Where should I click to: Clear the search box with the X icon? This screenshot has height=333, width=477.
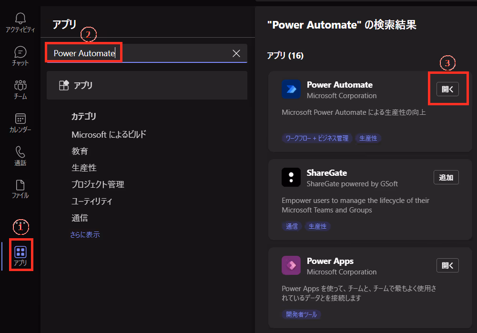(236, 53)
